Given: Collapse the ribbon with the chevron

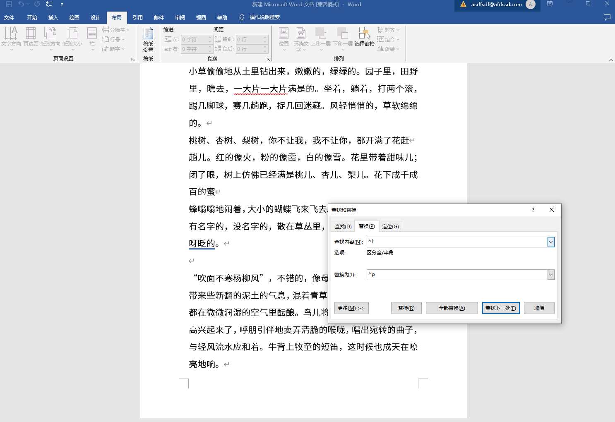Looking at the screenshot, I should click(611, 60).
